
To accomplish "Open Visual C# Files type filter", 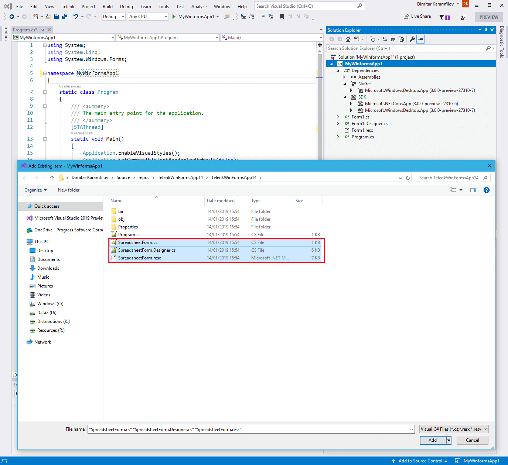I will coord(454,429).
